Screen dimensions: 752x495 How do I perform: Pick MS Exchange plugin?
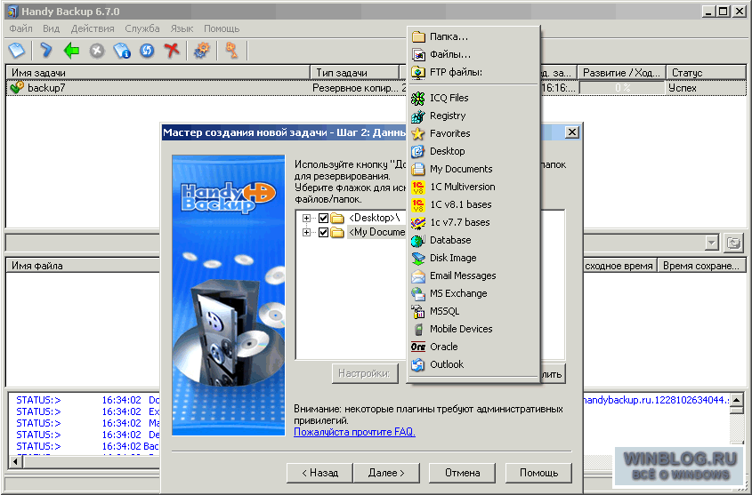pyautogui.click(x=473, y=293)
